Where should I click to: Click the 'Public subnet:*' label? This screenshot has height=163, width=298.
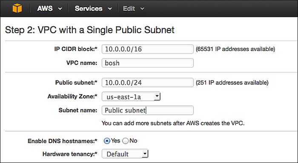click(x=76, y=83)
